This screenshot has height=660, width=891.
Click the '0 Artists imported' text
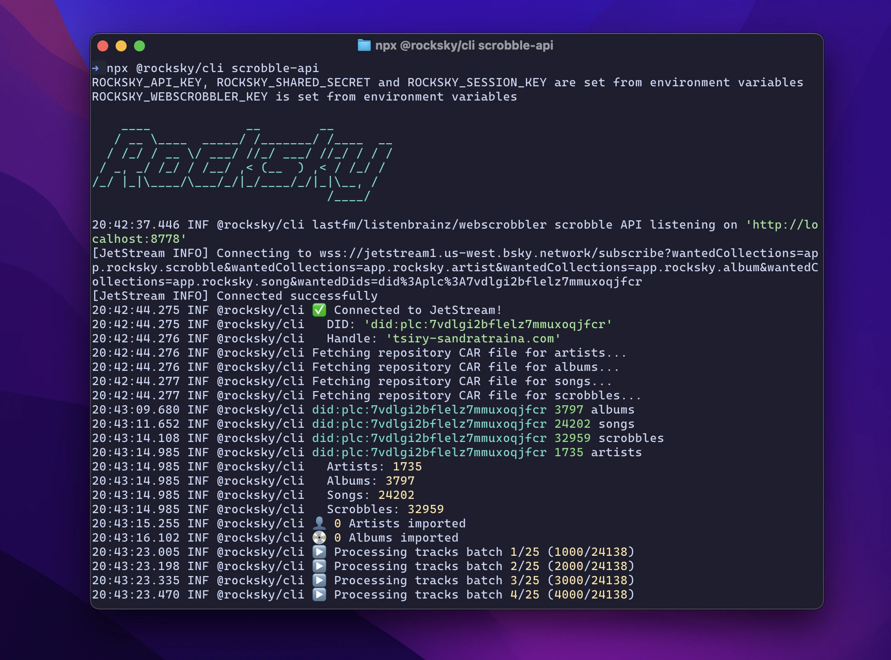(x=400, y=524)
